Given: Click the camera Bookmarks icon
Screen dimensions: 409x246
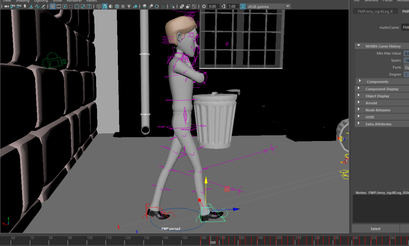Looking at the screenshot, I should (25, 6).
